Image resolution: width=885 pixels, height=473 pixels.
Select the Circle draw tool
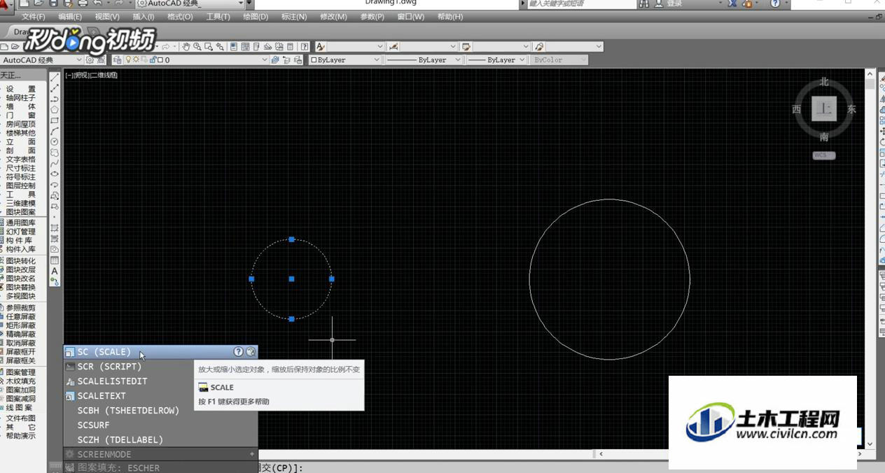pos(55,141)
